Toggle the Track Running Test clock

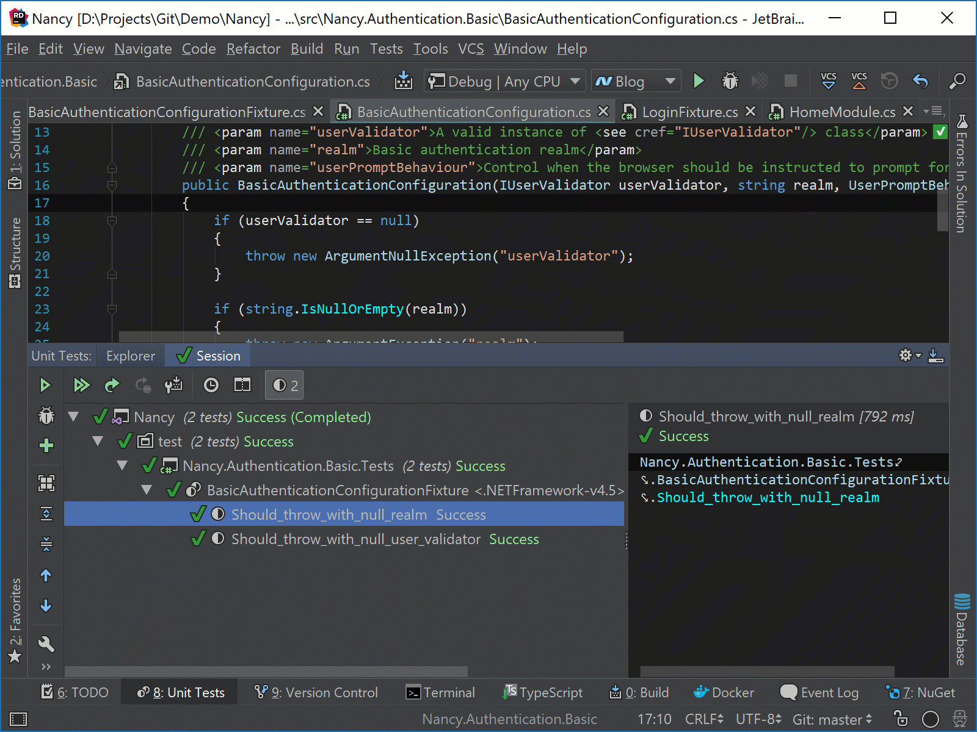click(x=211, y=385)
